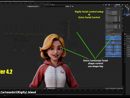130x98 pixels.
Task: Toggle the Fingers (Detail) rig layer
Action: click(x=113, y=43)
